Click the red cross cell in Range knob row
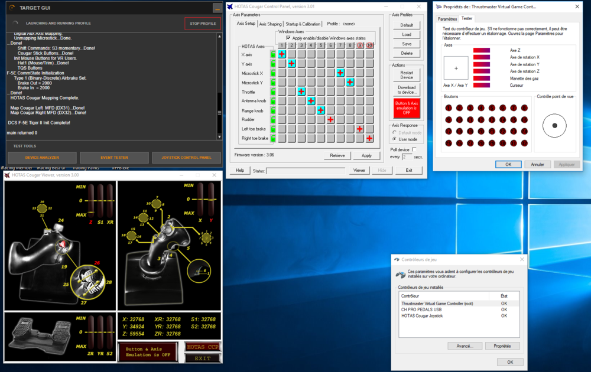Image resolution: width=591 pixels, height=372 pixels. tap(321, 110)
